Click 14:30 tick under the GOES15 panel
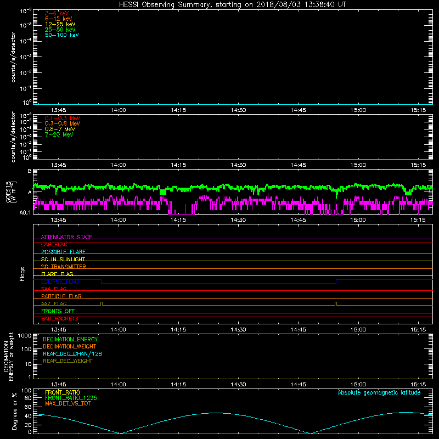The height and width of the screenshot is (439, 439). (x=238, y=220)
